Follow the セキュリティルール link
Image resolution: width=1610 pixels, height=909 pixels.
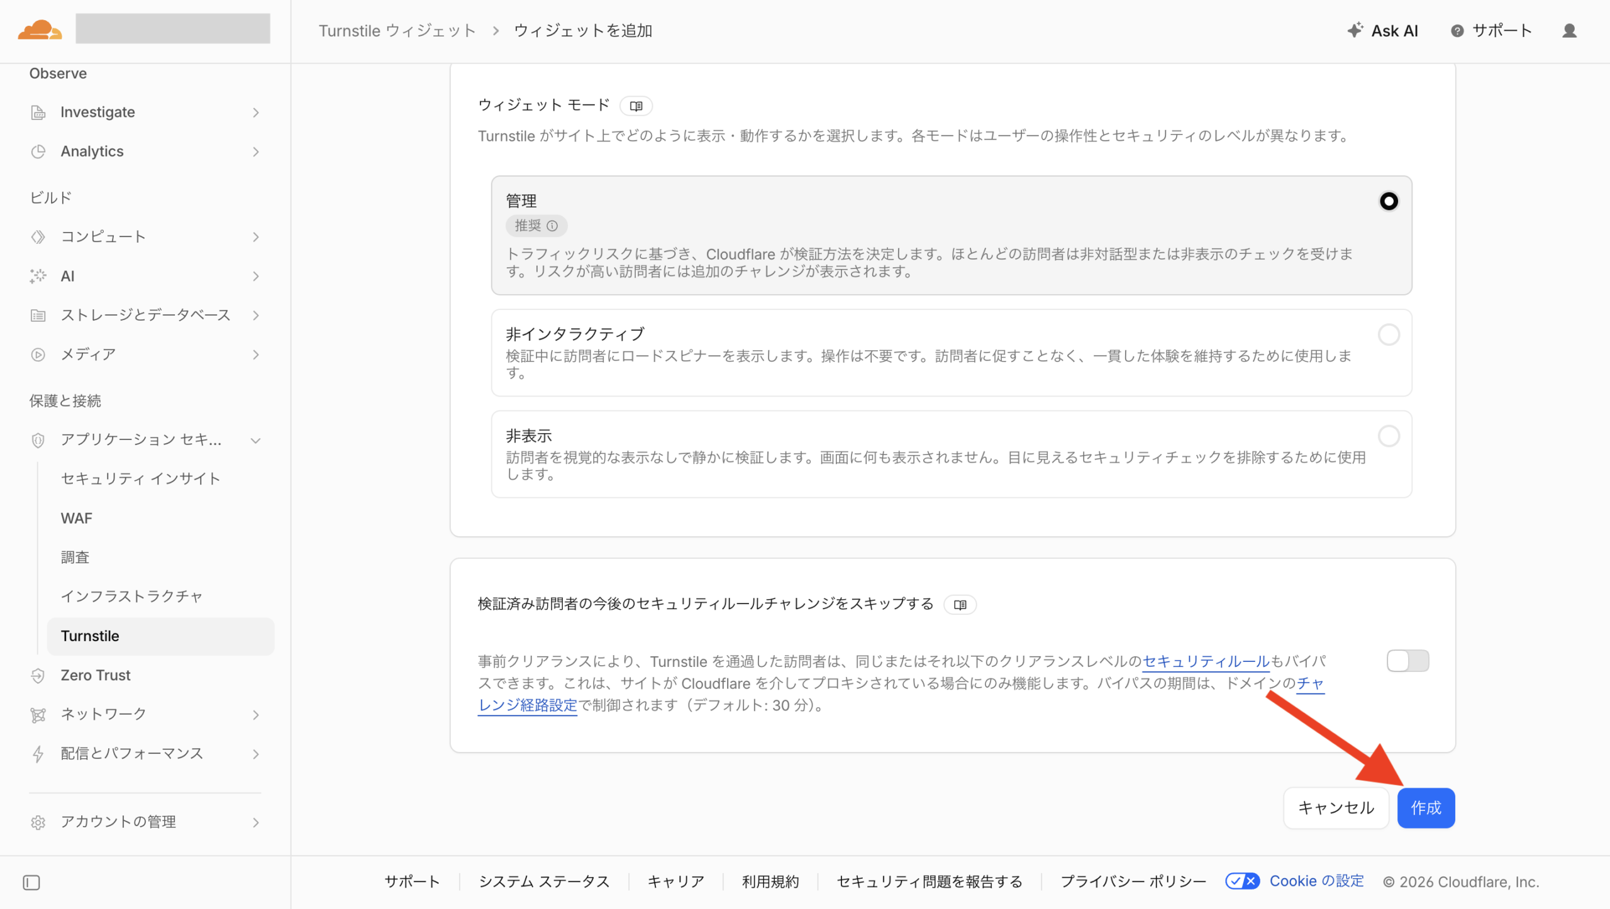tap(1206, 661)
